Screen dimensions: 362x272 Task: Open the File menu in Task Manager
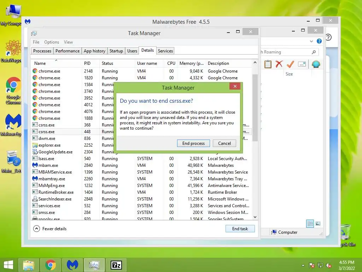point(36,42)
